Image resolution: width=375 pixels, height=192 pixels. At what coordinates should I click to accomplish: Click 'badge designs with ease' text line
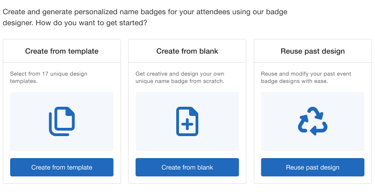coord(294,81)
